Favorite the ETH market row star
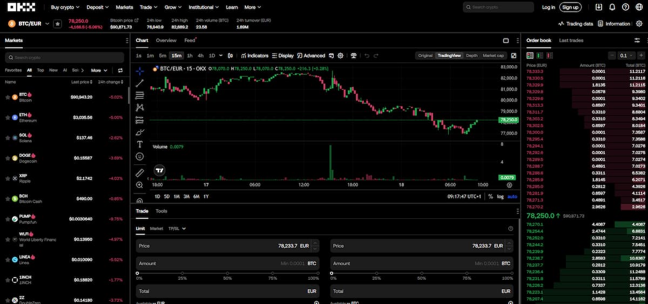The height and width of the screenshot is (304, 648). point(8,116)
